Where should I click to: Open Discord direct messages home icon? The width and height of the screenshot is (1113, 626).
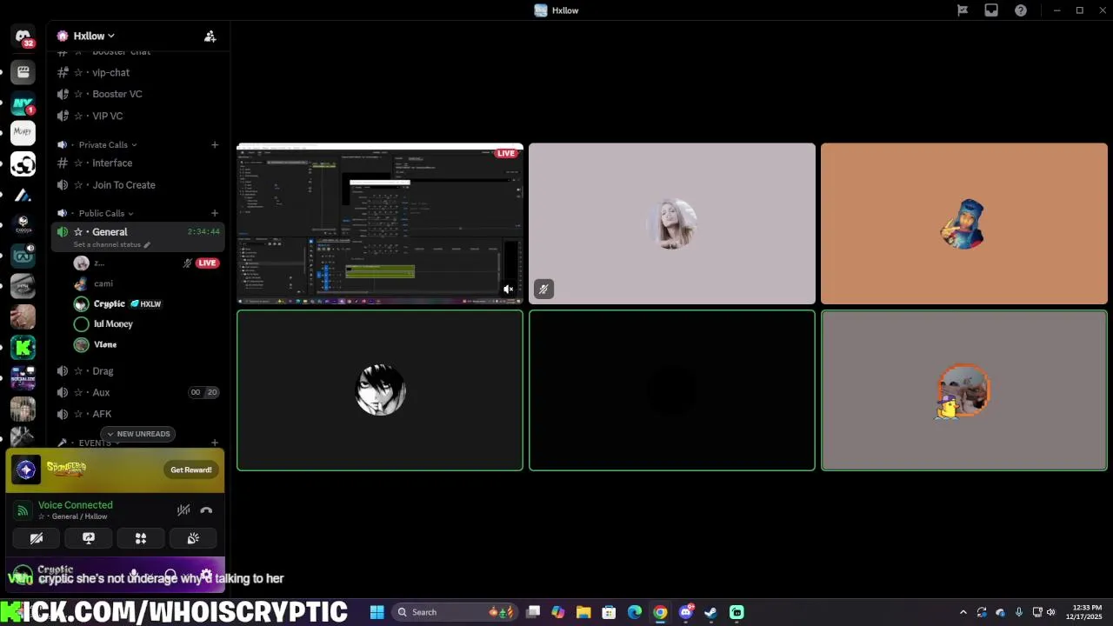coord(23,37)
